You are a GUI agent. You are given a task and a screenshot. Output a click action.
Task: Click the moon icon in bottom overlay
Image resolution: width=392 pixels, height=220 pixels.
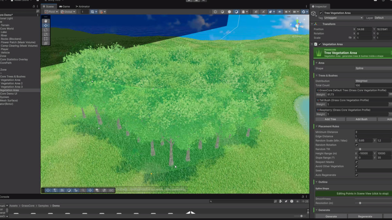click(x=69, y=190)
